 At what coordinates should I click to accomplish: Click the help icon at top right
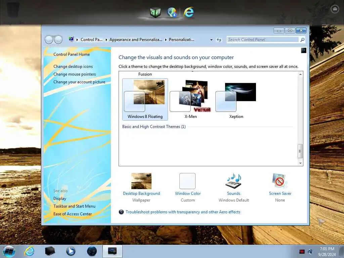pyautogui.click(x=304, y=50)
